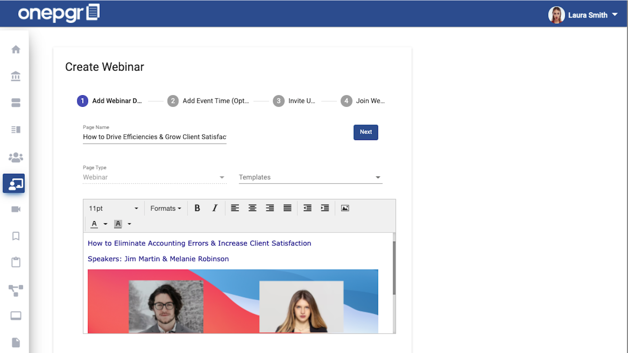This screenshot has width=628, height=353.
Task: Open the documents icon at sidebar bottom
Action: tap(15, 342)
